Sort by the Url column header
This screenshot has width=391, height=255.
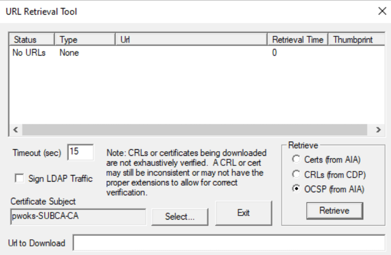191,39
